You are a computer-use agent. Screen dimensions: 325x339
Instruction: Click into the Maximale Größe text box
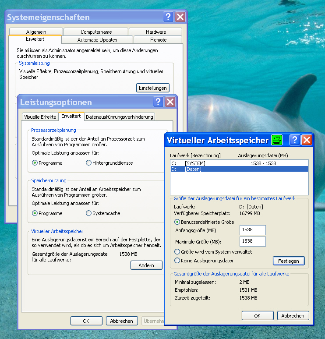[253, 241]
